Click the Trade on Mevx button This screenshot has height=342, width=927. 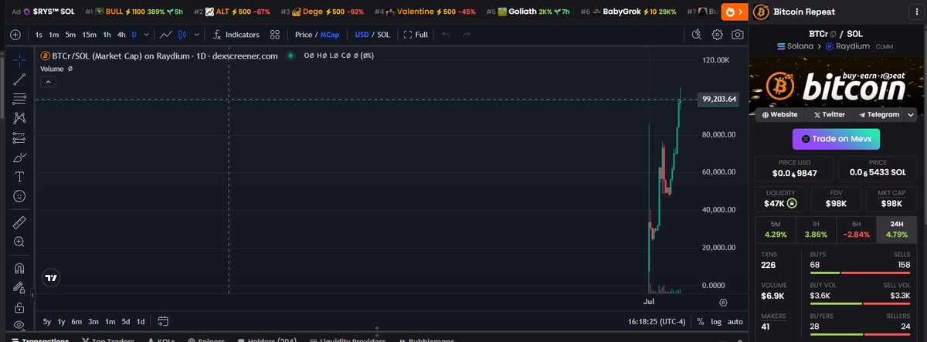pos(836,139)
